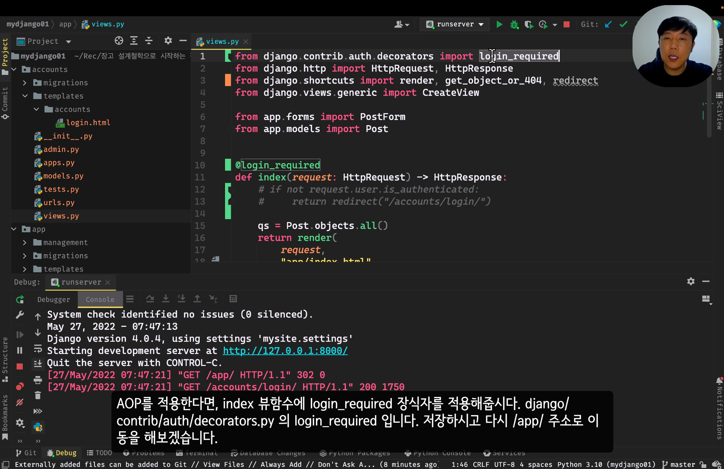Open the http://127.0.0.1:8000/ link
The height and width of the screenshot is (469, 724).
pyautogui.click(x=285, y=351)
